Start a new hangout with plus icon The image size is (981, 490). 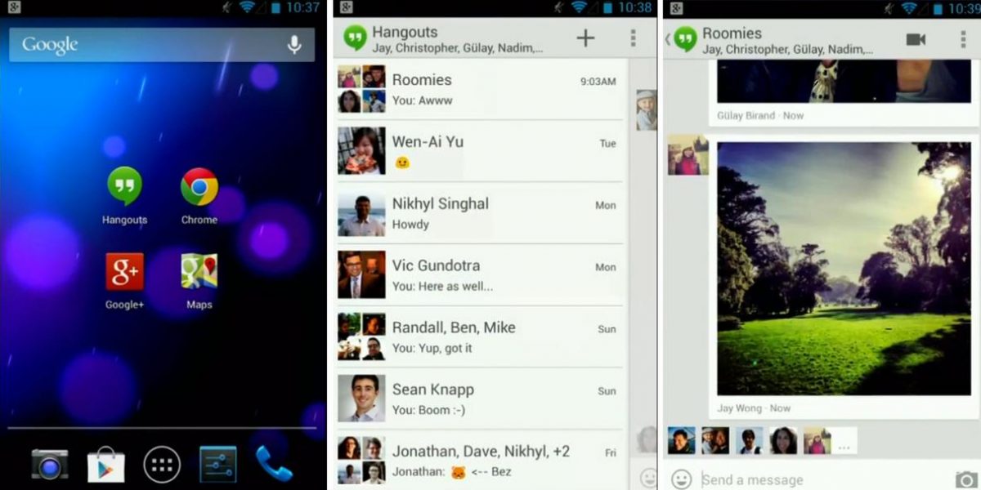tap(585, 38)
